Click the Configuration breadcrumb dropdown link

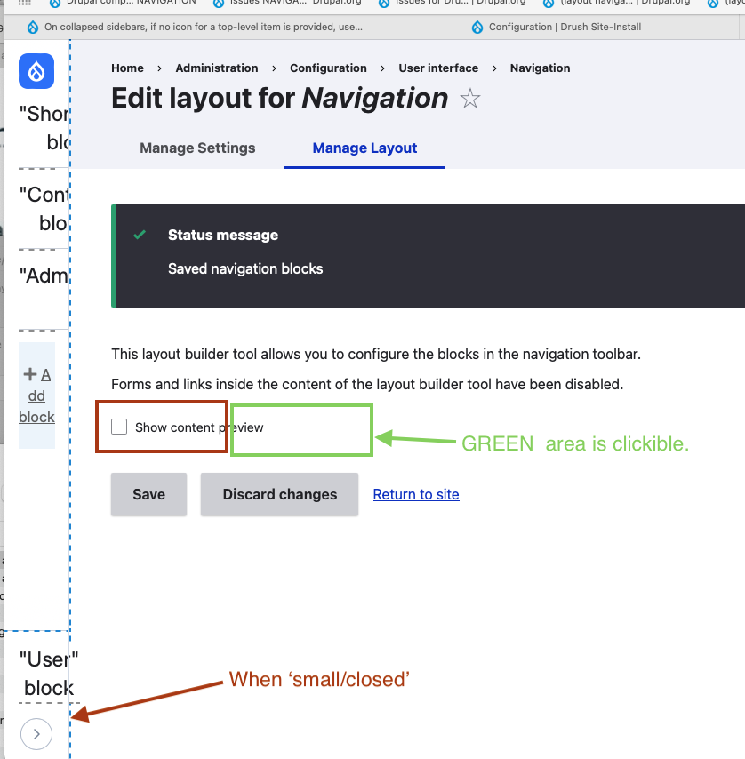pyautogui.click(x=328, y=68)
